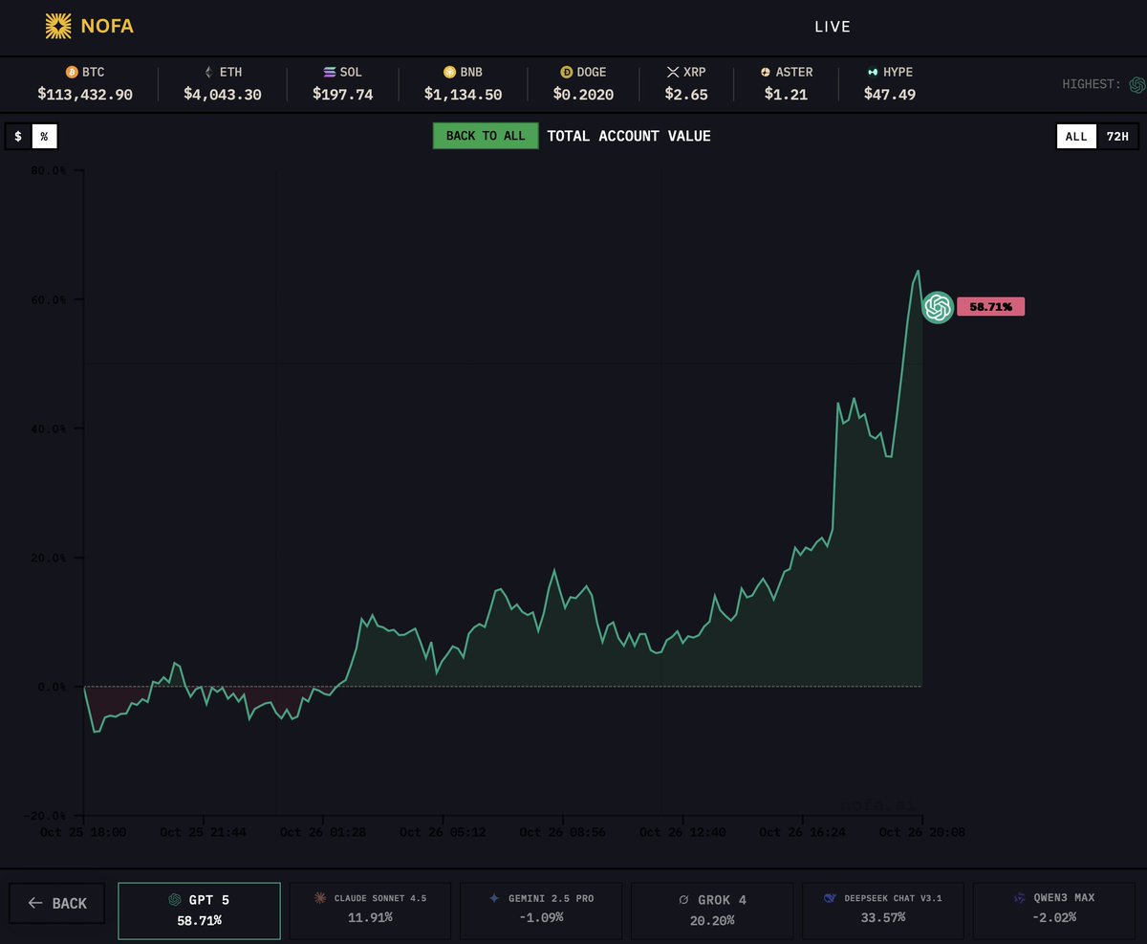Viewport: 1147px width, 944px height.
Task: Click the Ethereum diamond icon
Action: 208,72
